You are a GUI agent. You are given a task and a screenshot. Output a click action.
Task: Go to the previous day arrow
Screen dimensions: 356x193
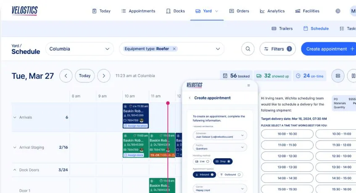(66, 76)
